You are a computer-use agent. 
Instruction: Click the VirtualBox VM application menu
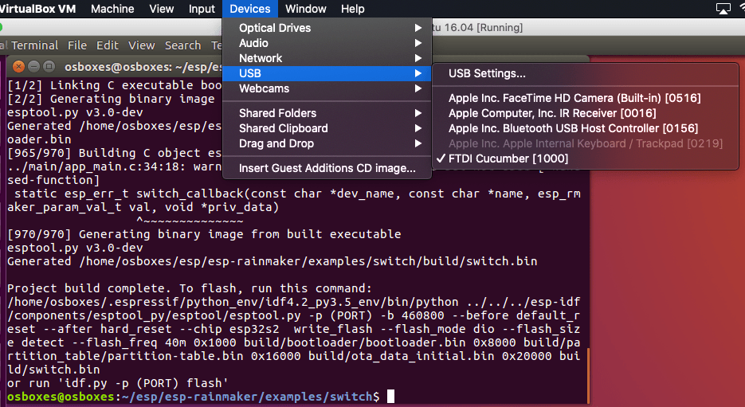[37, 9]
